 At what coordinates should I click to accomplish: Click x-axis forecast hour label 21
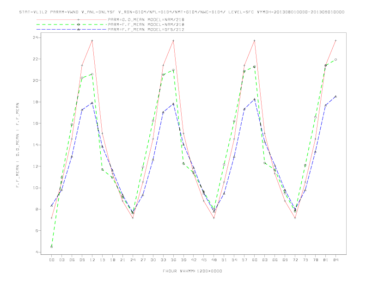click(122, 260)
